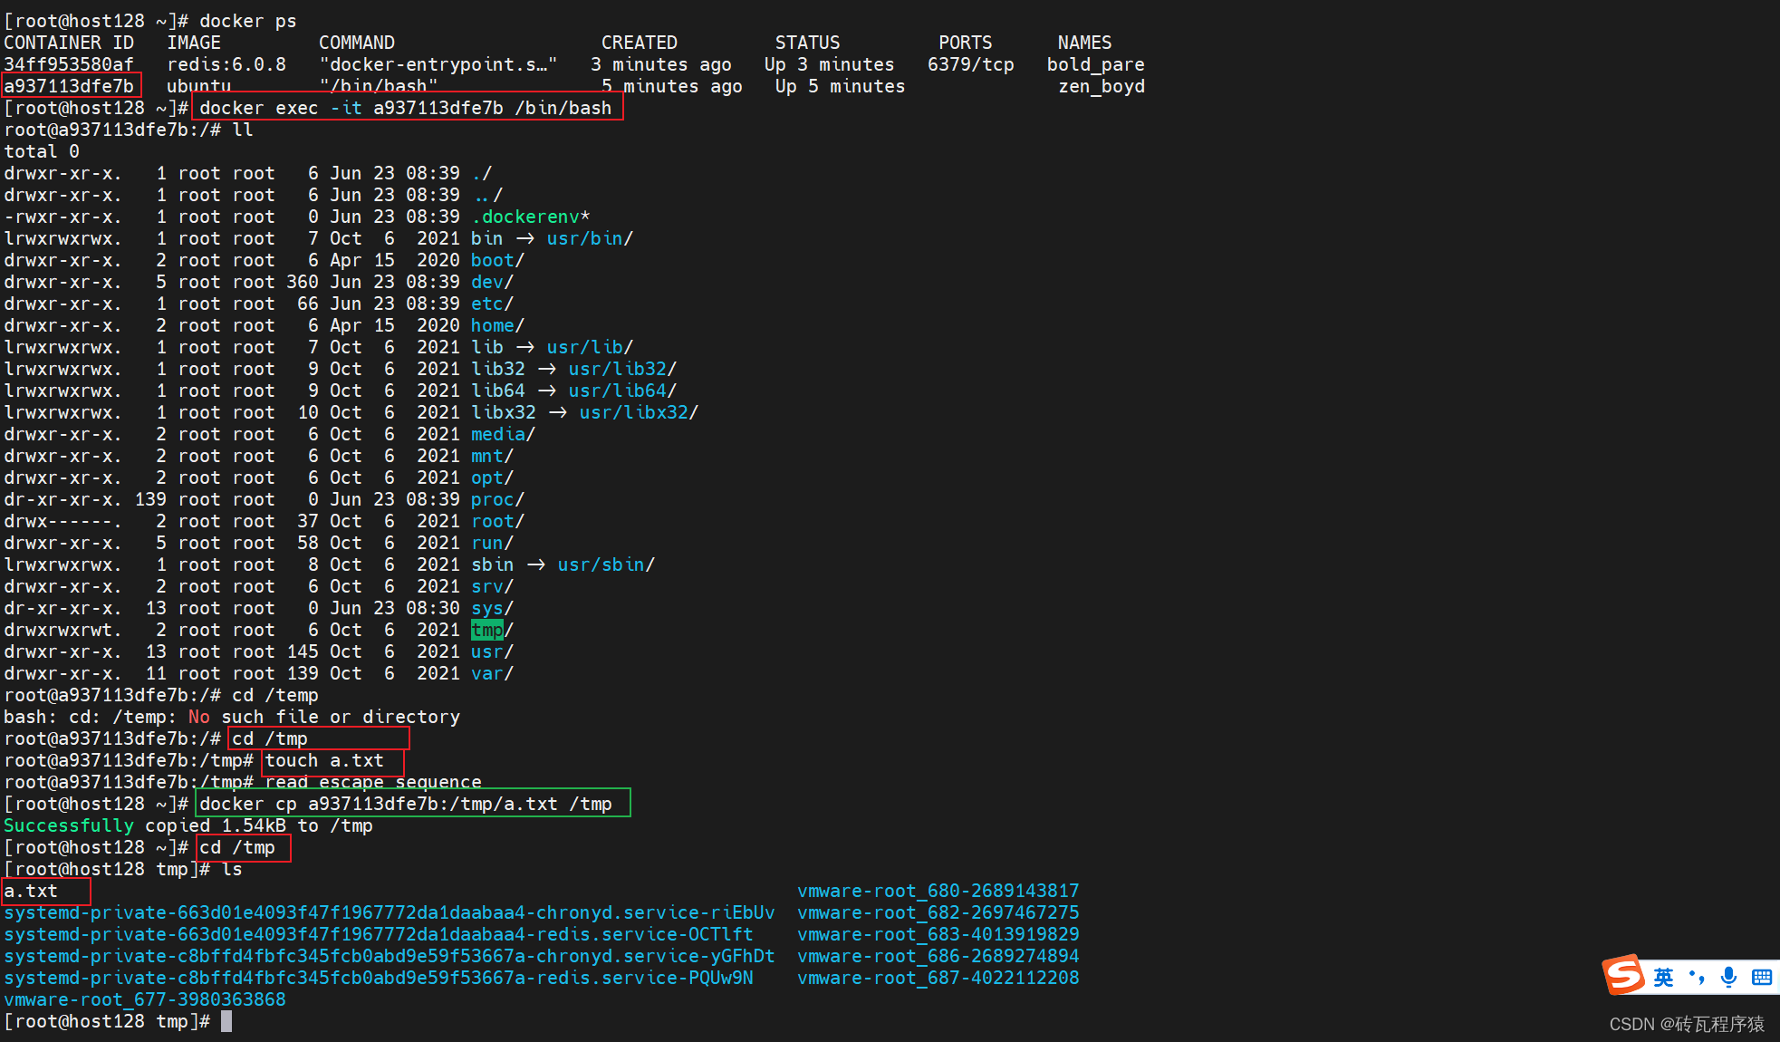Click the "docker cp" command line
The image size is (1780, 1042).
coord(406,804)
